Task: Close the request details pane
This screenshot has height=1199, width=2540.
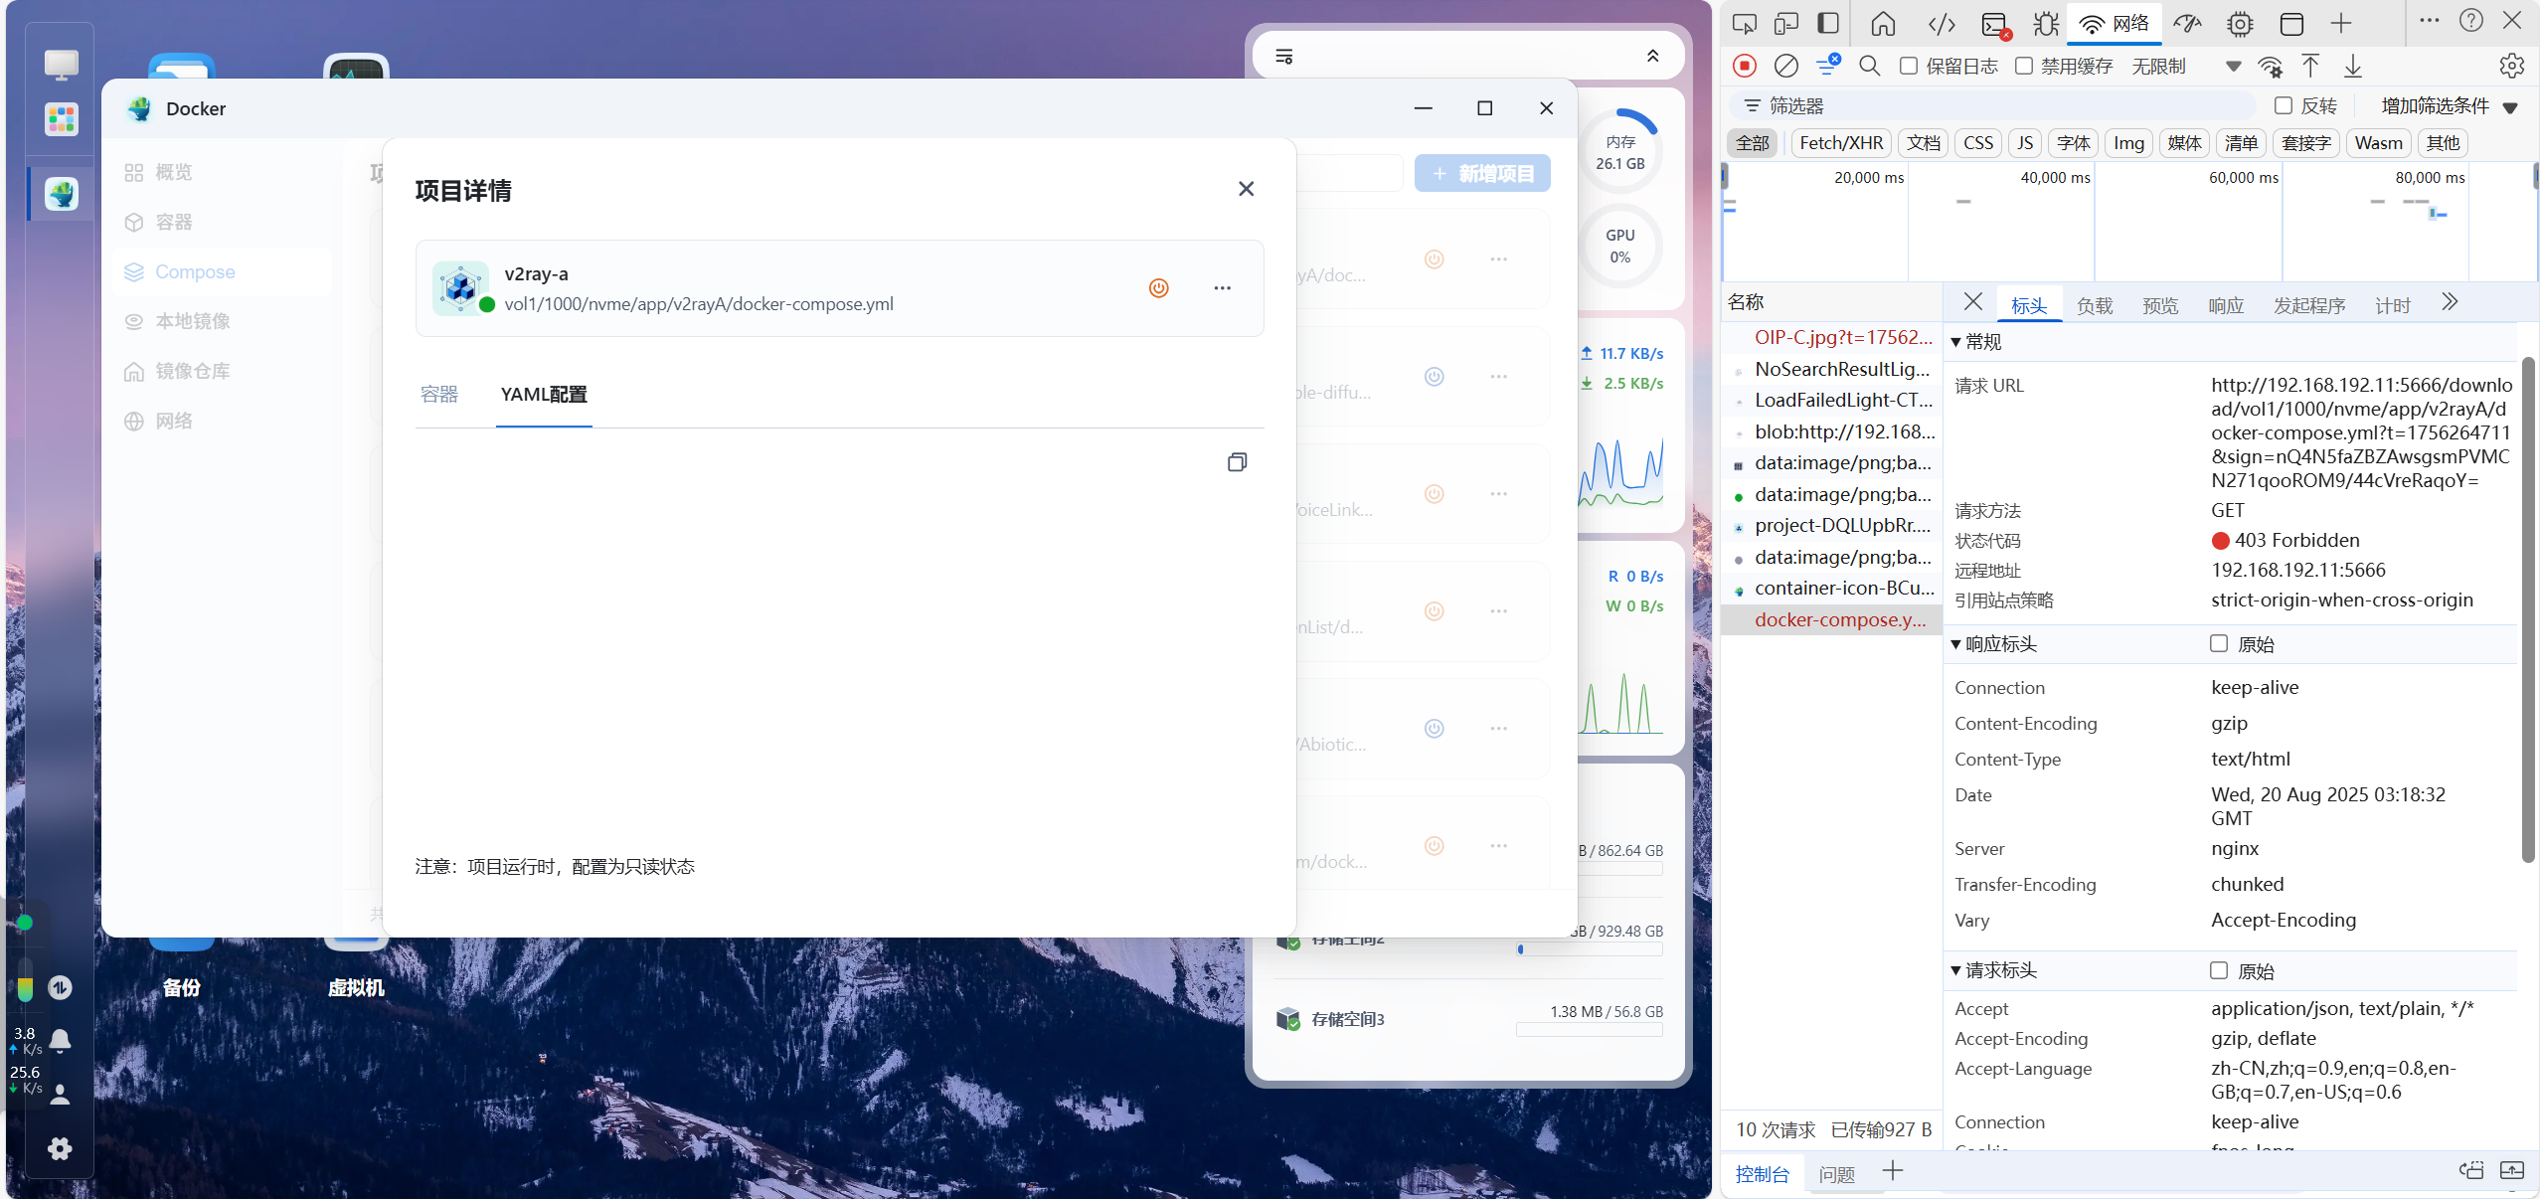Action: tap(1973, 301)
